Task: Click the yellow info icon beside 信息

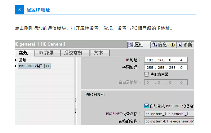Action: click(x=172, y=45)
